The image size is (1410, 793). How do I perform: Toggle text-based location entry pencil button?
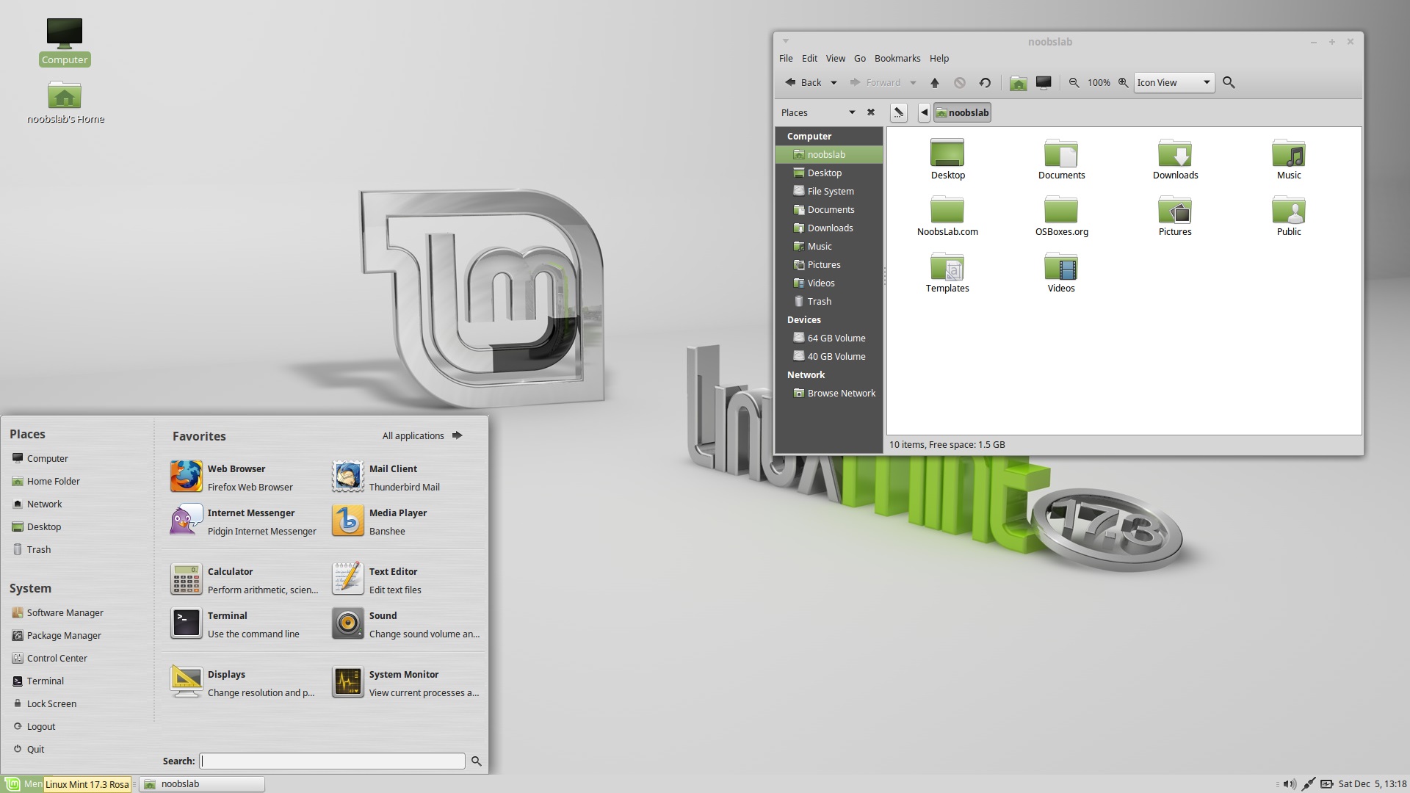point(898,112)
